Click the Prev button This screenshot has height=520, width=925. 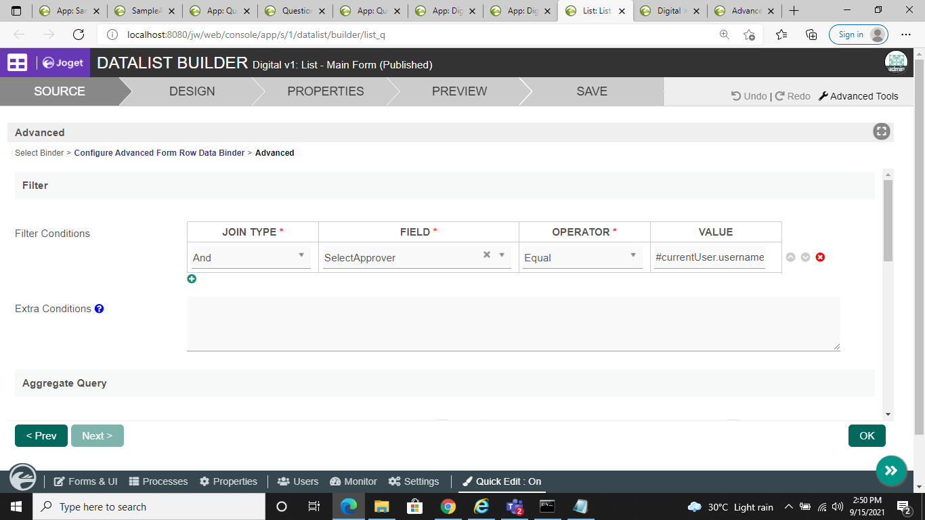point(41,436)
